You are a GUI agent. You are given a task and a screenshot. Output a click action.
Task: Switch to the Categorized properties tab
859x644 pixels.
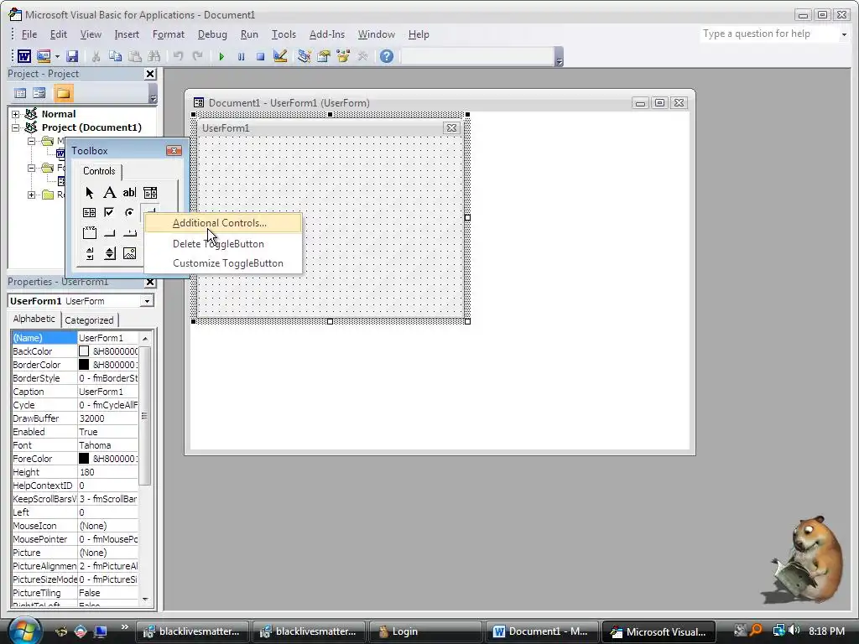(89, 320)
